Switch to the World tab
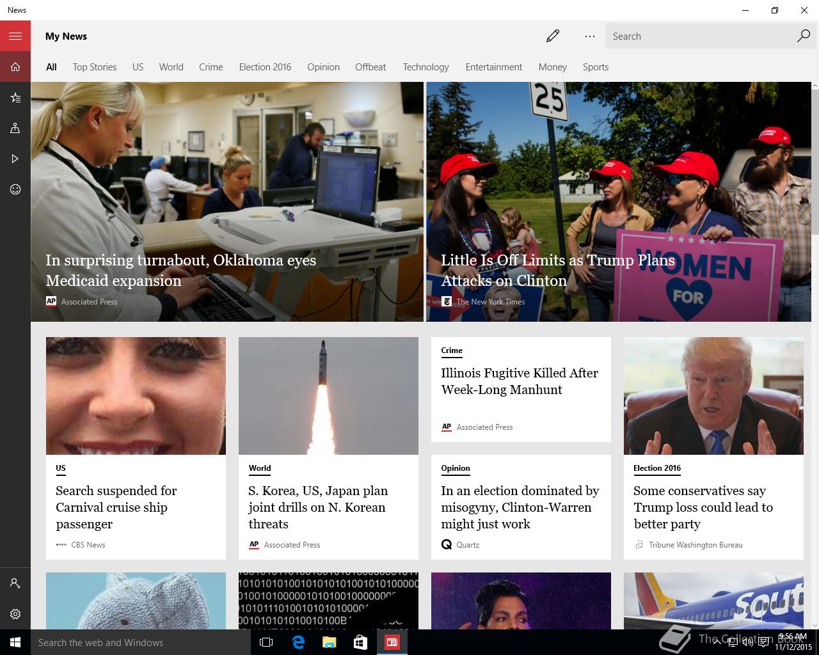Screen dimensions: 819x655 click(x=171, y=67)
